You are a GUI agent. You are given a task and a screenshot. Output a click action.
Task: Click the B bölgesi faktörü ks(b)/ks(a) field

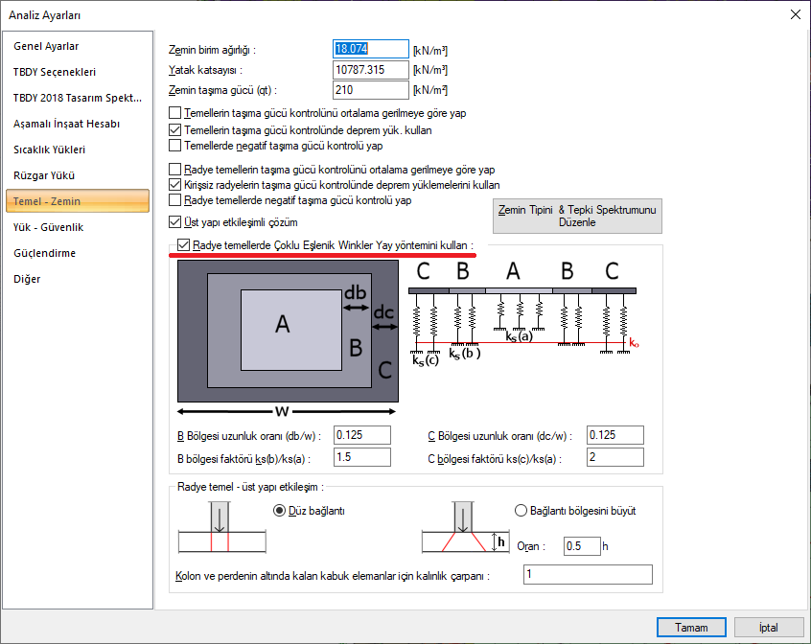click(362, 457)
